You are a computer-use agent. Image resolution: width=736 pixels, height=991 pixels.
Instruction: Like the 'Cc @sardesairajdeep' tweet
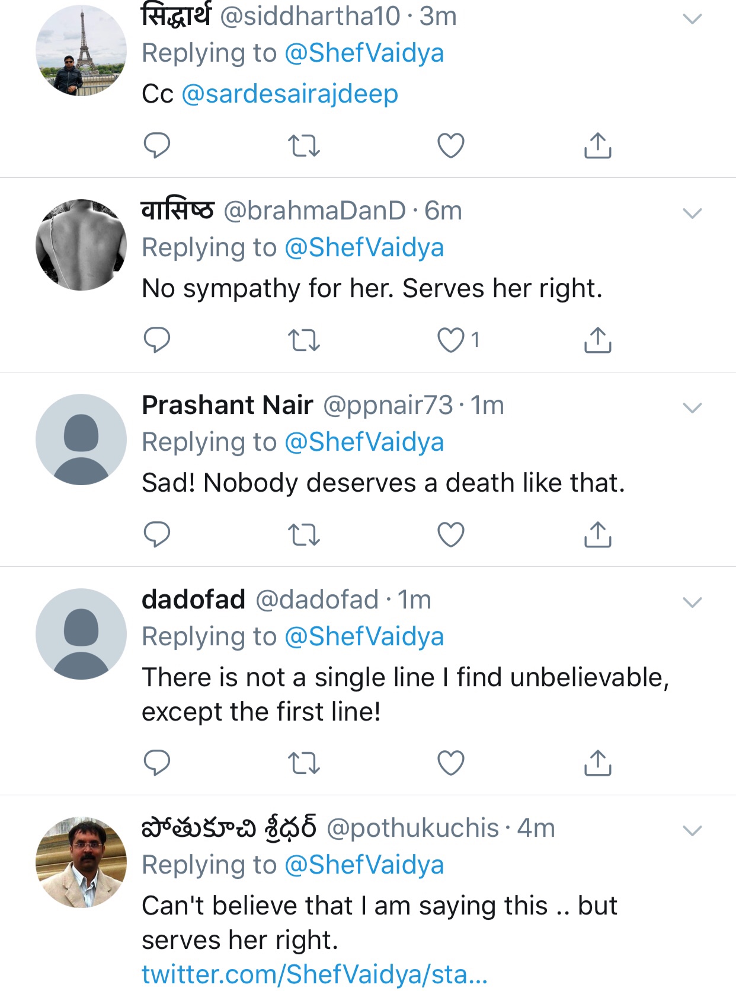pyautogui.click(x=450, y=145)
